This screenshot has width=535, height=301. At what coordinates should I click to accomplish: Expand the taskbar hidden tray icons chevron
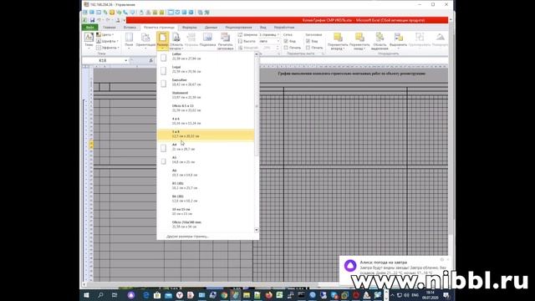(x=392, y=295)
